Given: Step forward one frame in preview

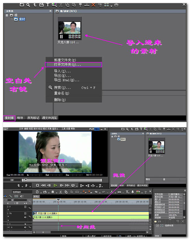Looking at the screenshot, I should point(61,185).
